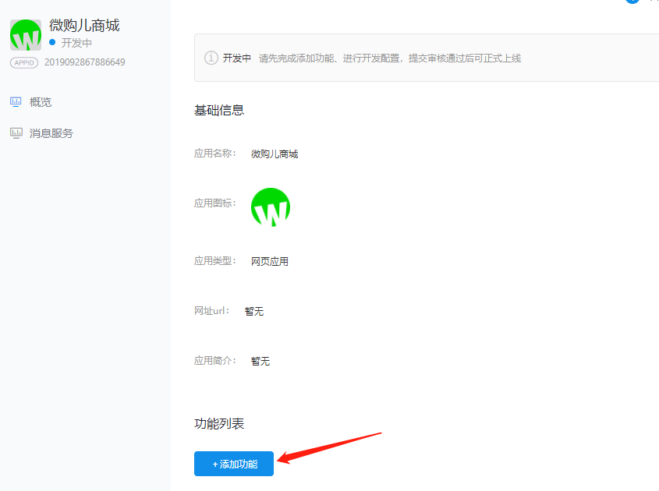Select the APPID number 2019092867886649
The width and height of the screenshot is (659, 491).
85,62
